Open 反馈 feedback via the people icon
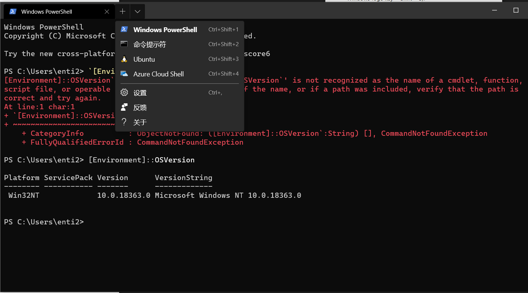Screen dimensions: 528x293 [x=124, y=107]
